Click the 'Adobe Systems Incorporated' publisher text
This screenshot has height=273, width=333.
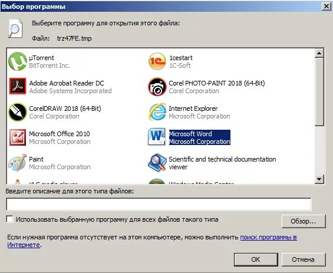(70, 91)
